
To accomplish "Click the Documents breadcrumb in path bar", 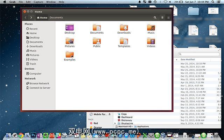I will tap(56, 17).
